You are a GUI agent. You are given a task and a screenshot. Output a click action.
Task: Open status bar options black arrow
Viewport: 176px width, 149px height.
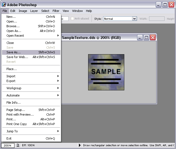pyautogui.click(x=80, y=145)
